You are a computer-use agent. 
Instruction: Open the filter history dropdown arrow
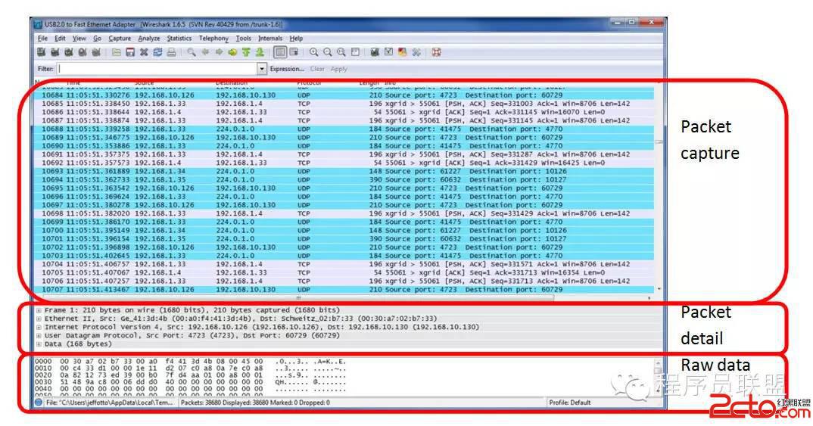262,69
